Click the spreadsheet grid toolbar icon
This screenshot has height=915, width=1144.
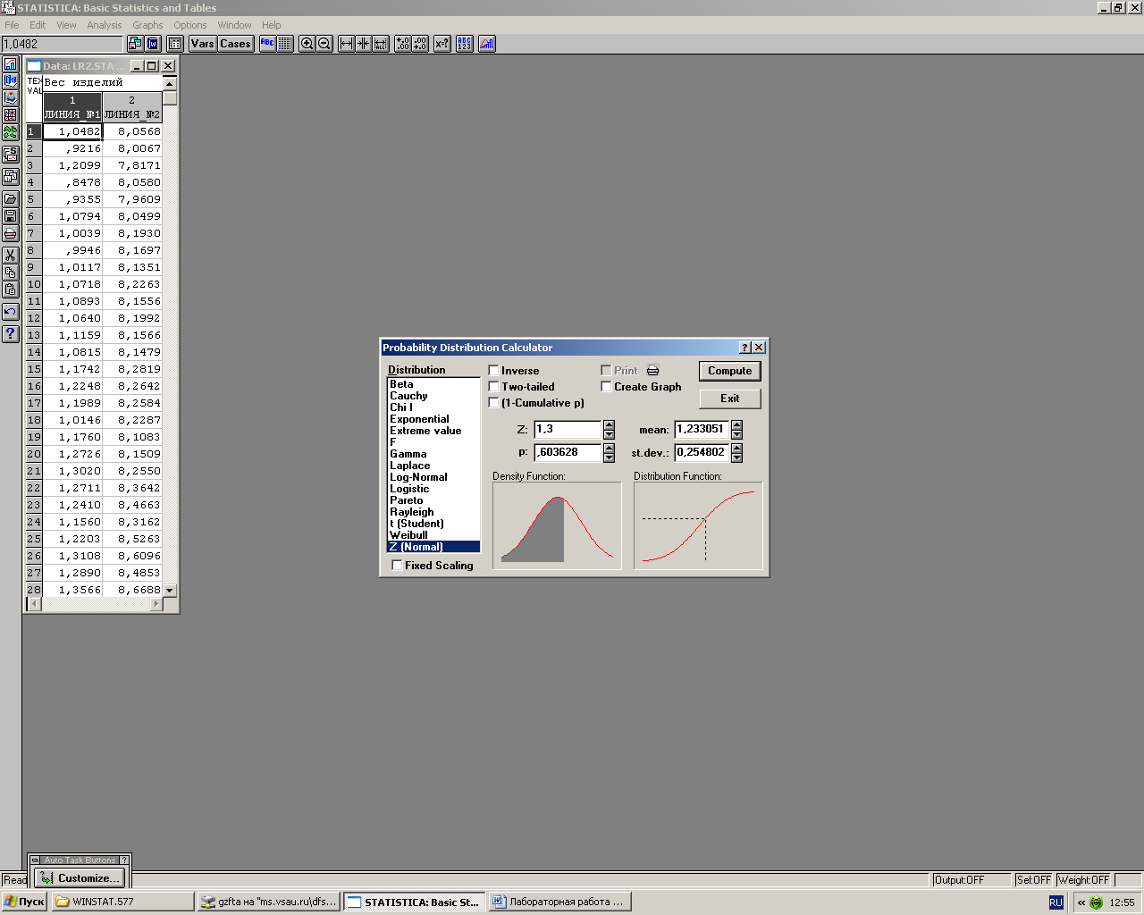coord(175,43)
